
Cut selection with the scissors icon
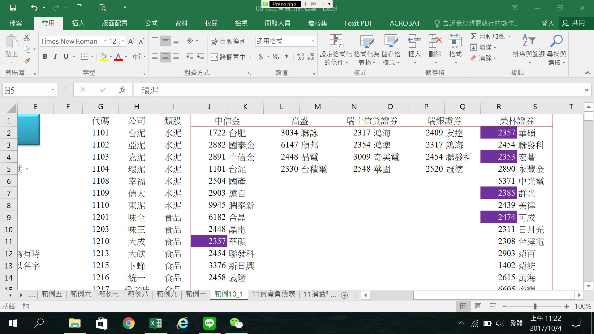click(x=27, y=38)
